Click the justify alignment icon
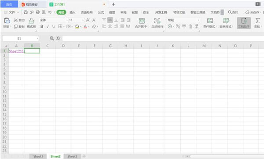The height and width of the screenshot is (159, 264). tap(122, 26)
